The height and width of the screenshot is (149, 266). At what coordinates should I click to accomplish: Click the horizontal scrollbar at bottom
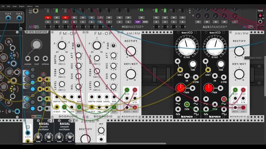(x=121, y=144)
